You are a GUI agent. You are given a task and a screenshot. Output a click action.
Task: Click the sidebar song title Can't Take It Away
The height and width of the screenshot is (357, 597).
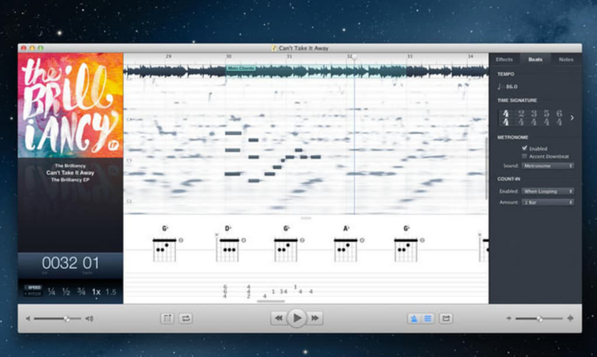click(x=70, y=173)
